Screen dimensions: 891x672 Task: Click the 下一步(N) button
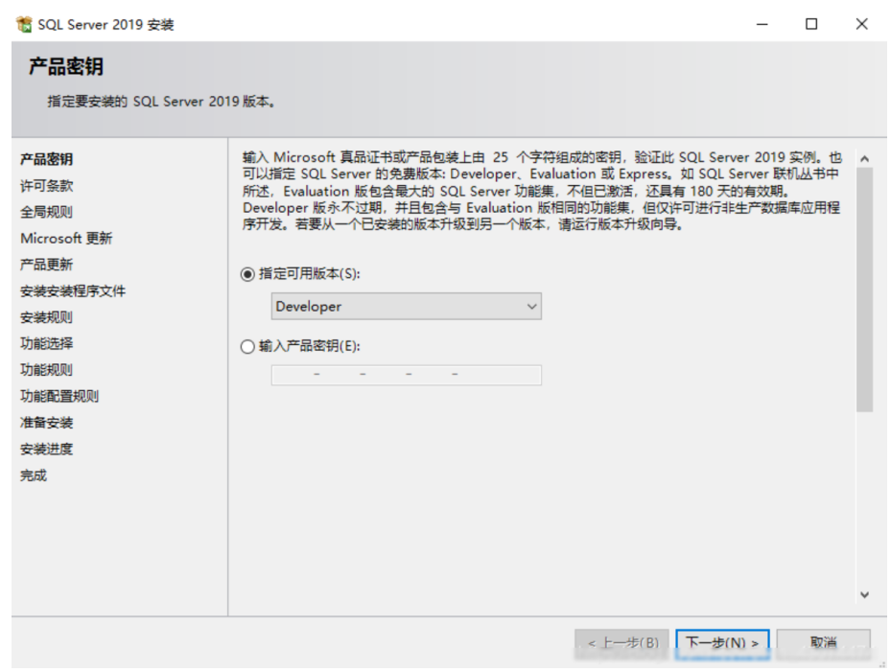click(722, 643)
